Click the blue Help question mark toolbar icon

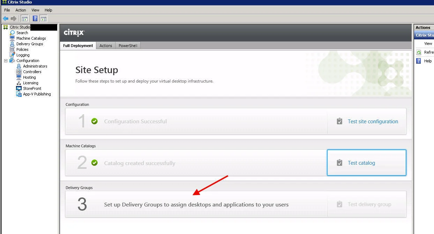(x=35, y=18)
